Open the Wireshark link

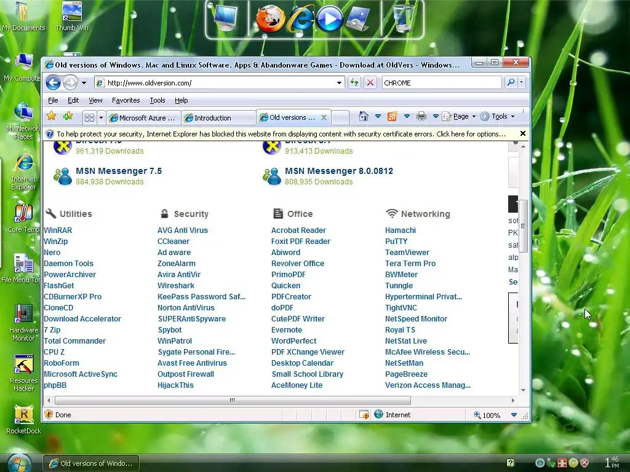click(175, 286)
